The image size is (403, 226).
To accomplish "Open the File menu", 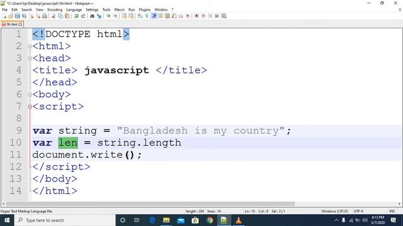I will [x=4, y=10].
